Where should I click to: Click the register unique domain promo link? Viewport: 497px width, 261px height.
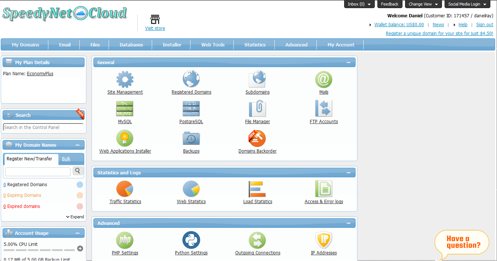tap(439, 33)
